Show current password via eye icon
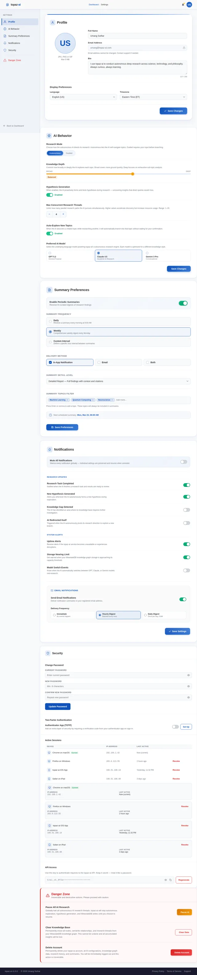This screenshot has width=197, height=975. 188,675
